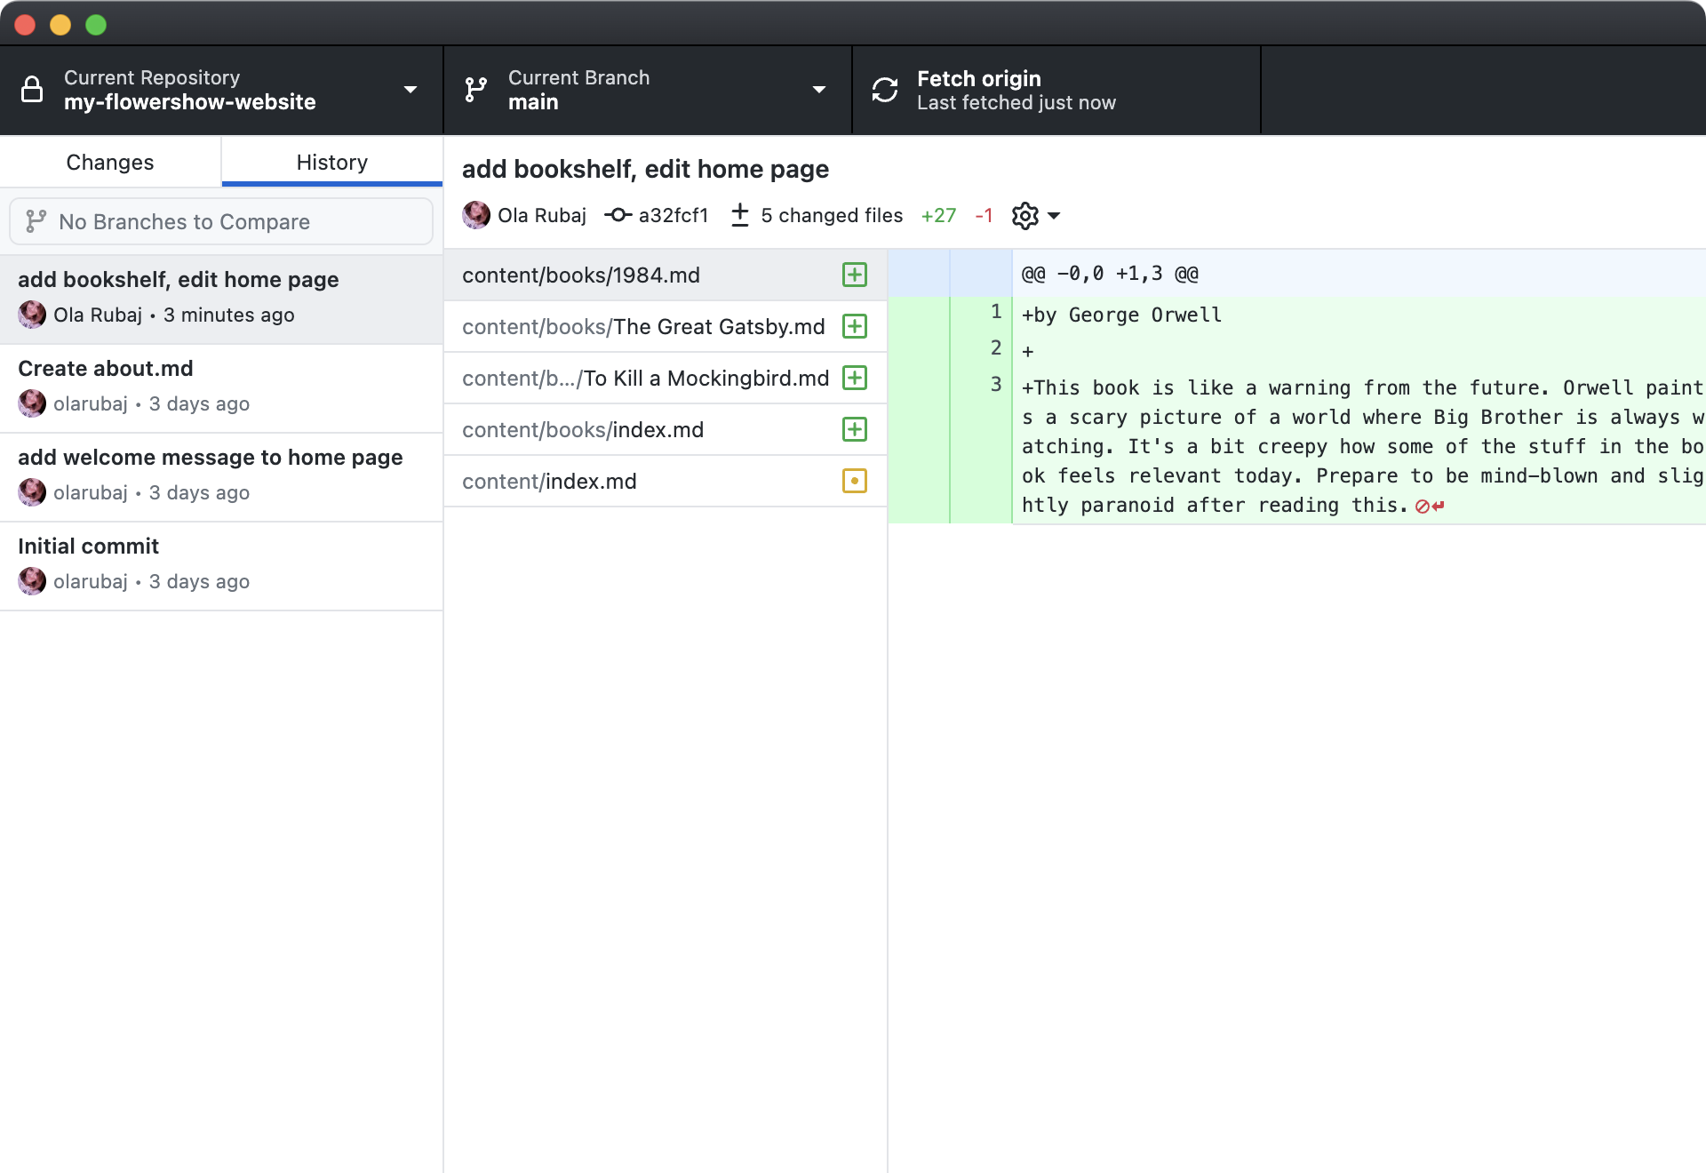Click the branch icon beside Current Branch
Image resolution: width=1706 pixels, height=1173 pixels.
[476, 90]
